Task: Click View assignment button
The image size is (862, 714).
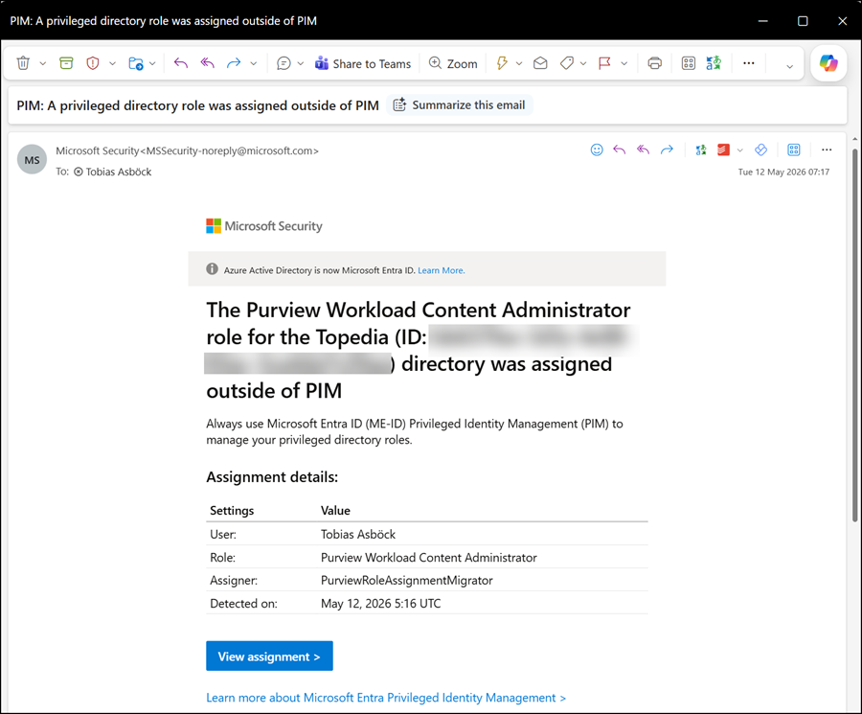Action: pyautogui.click(x=269, y=656)
